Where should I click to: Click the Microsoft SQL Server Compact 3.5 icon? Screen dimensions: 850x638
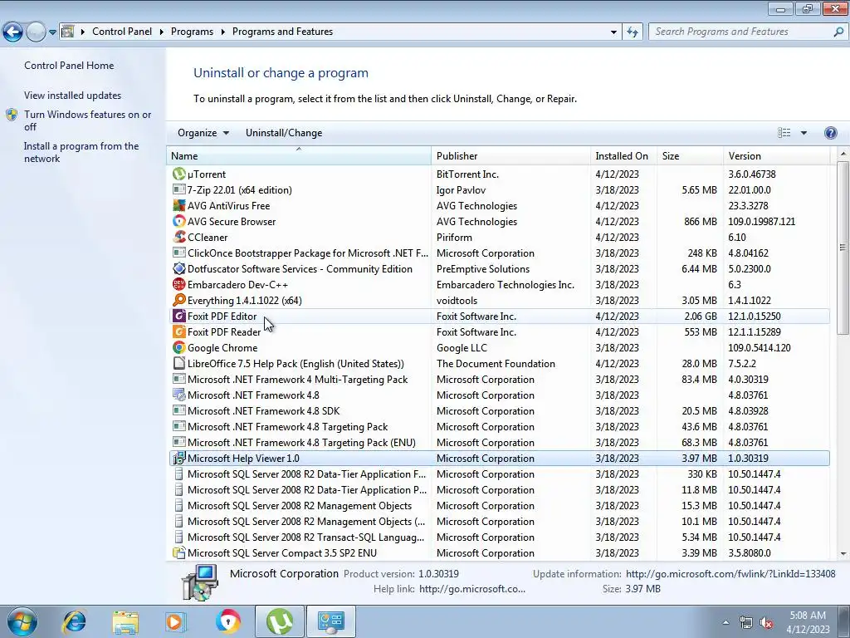(179, 552)
